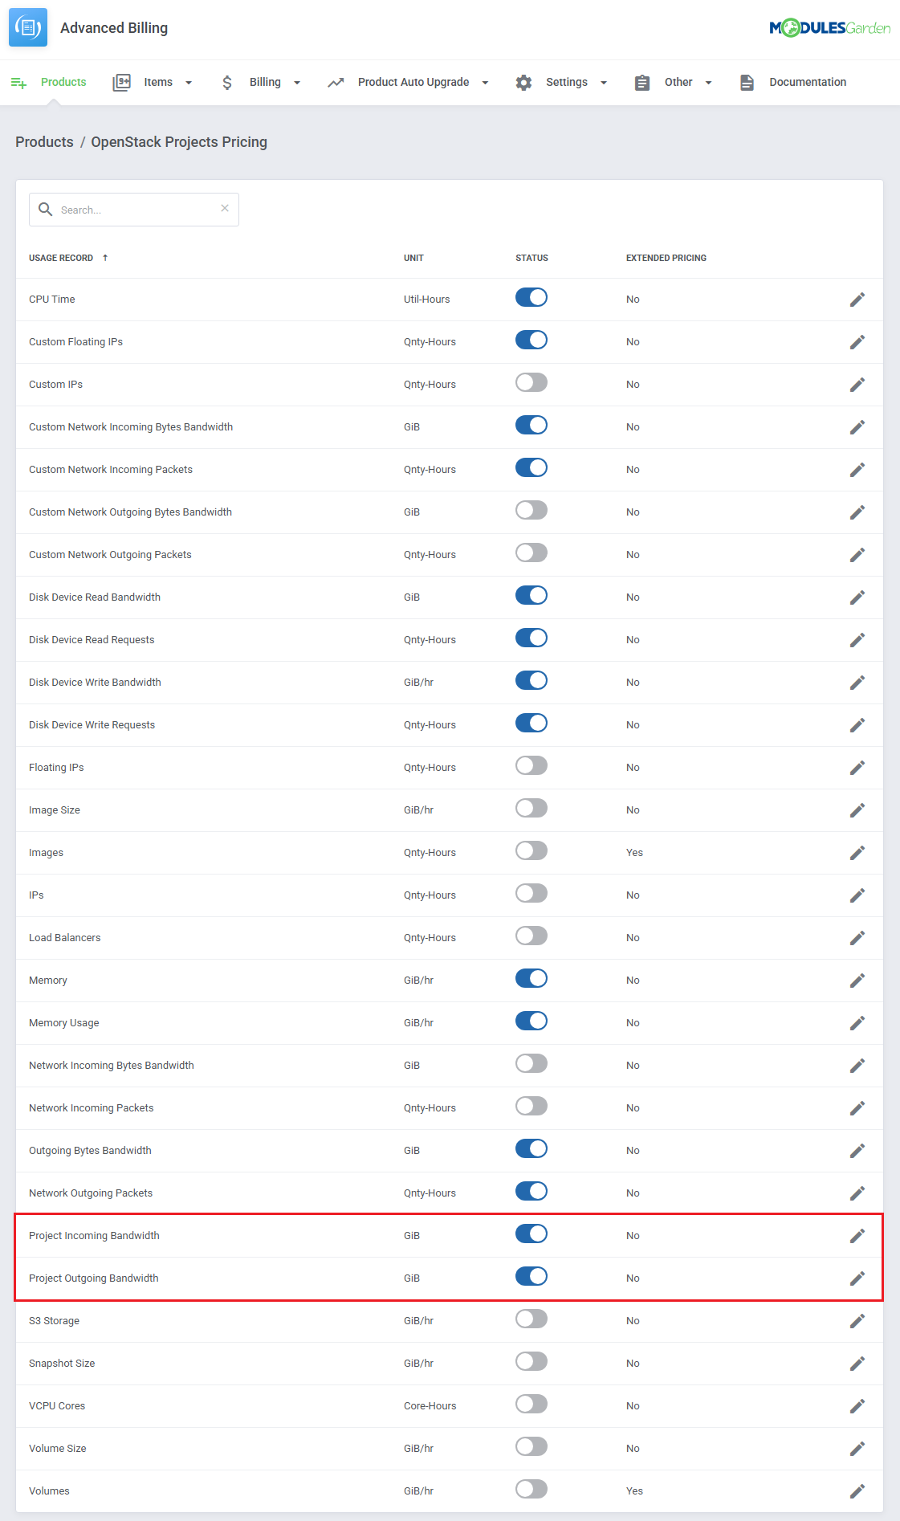Click the search magnifier icon
Image resolution: width=900 pixels, height=1521 pixels.
pos(46,210)
